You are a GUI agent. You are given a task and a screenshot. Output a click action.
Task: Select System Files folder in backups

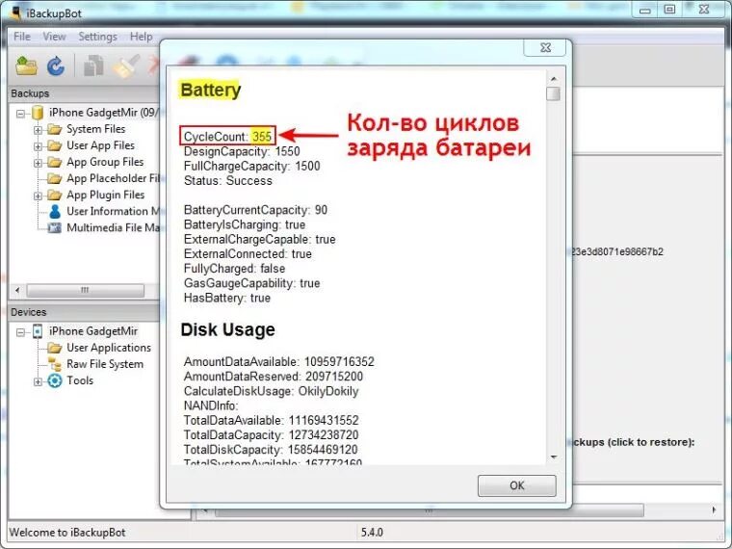[x=95, y=129]
